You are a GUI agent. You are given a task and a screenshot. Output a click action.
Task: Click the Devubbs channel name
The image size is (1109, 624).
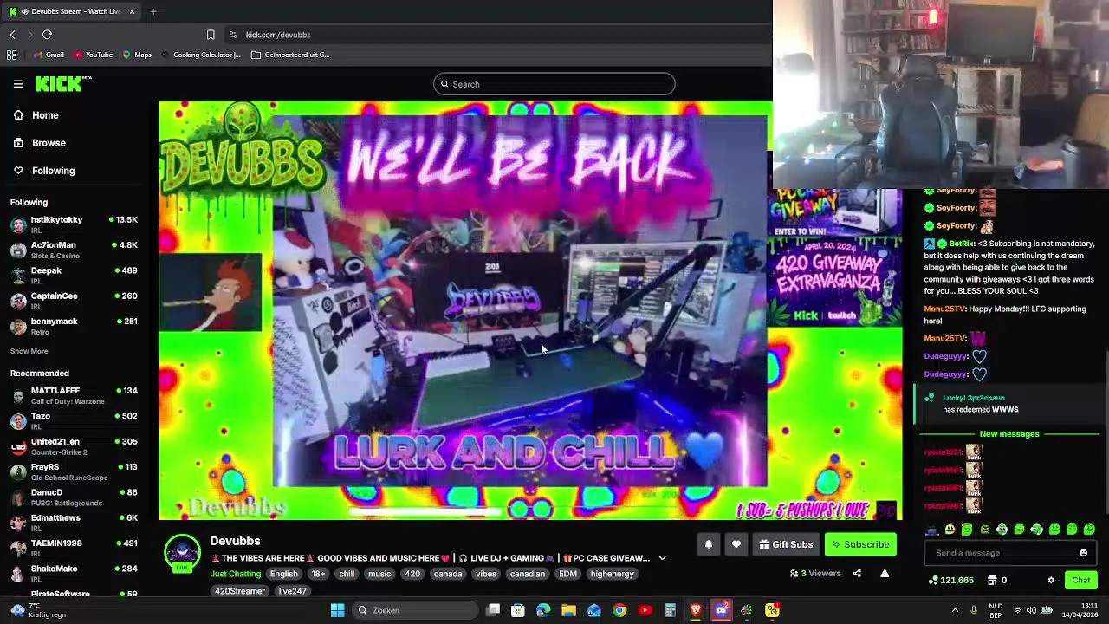coord(235,541)
